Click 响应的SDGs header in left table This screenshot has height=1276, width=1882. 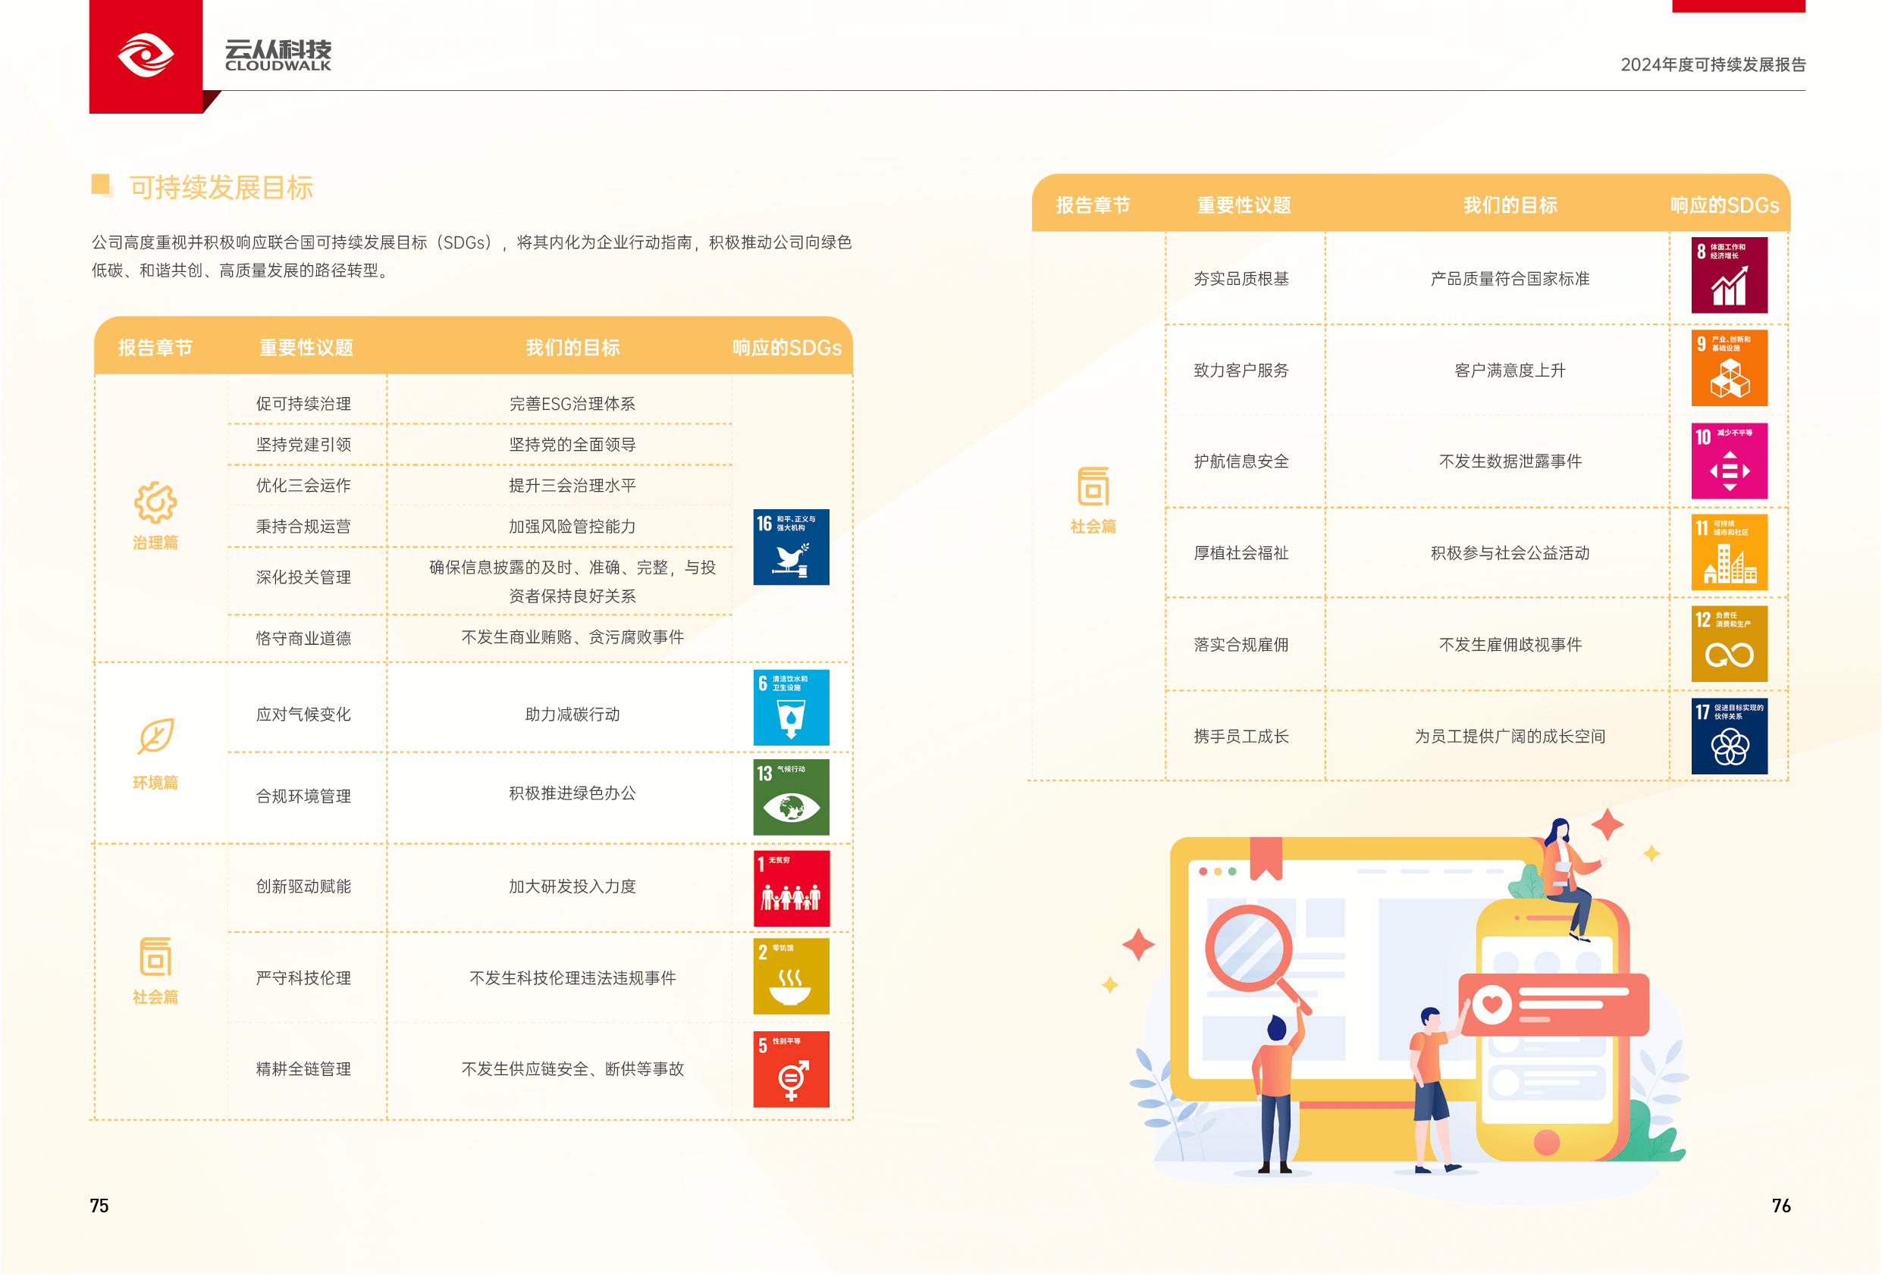pos(786,348)
